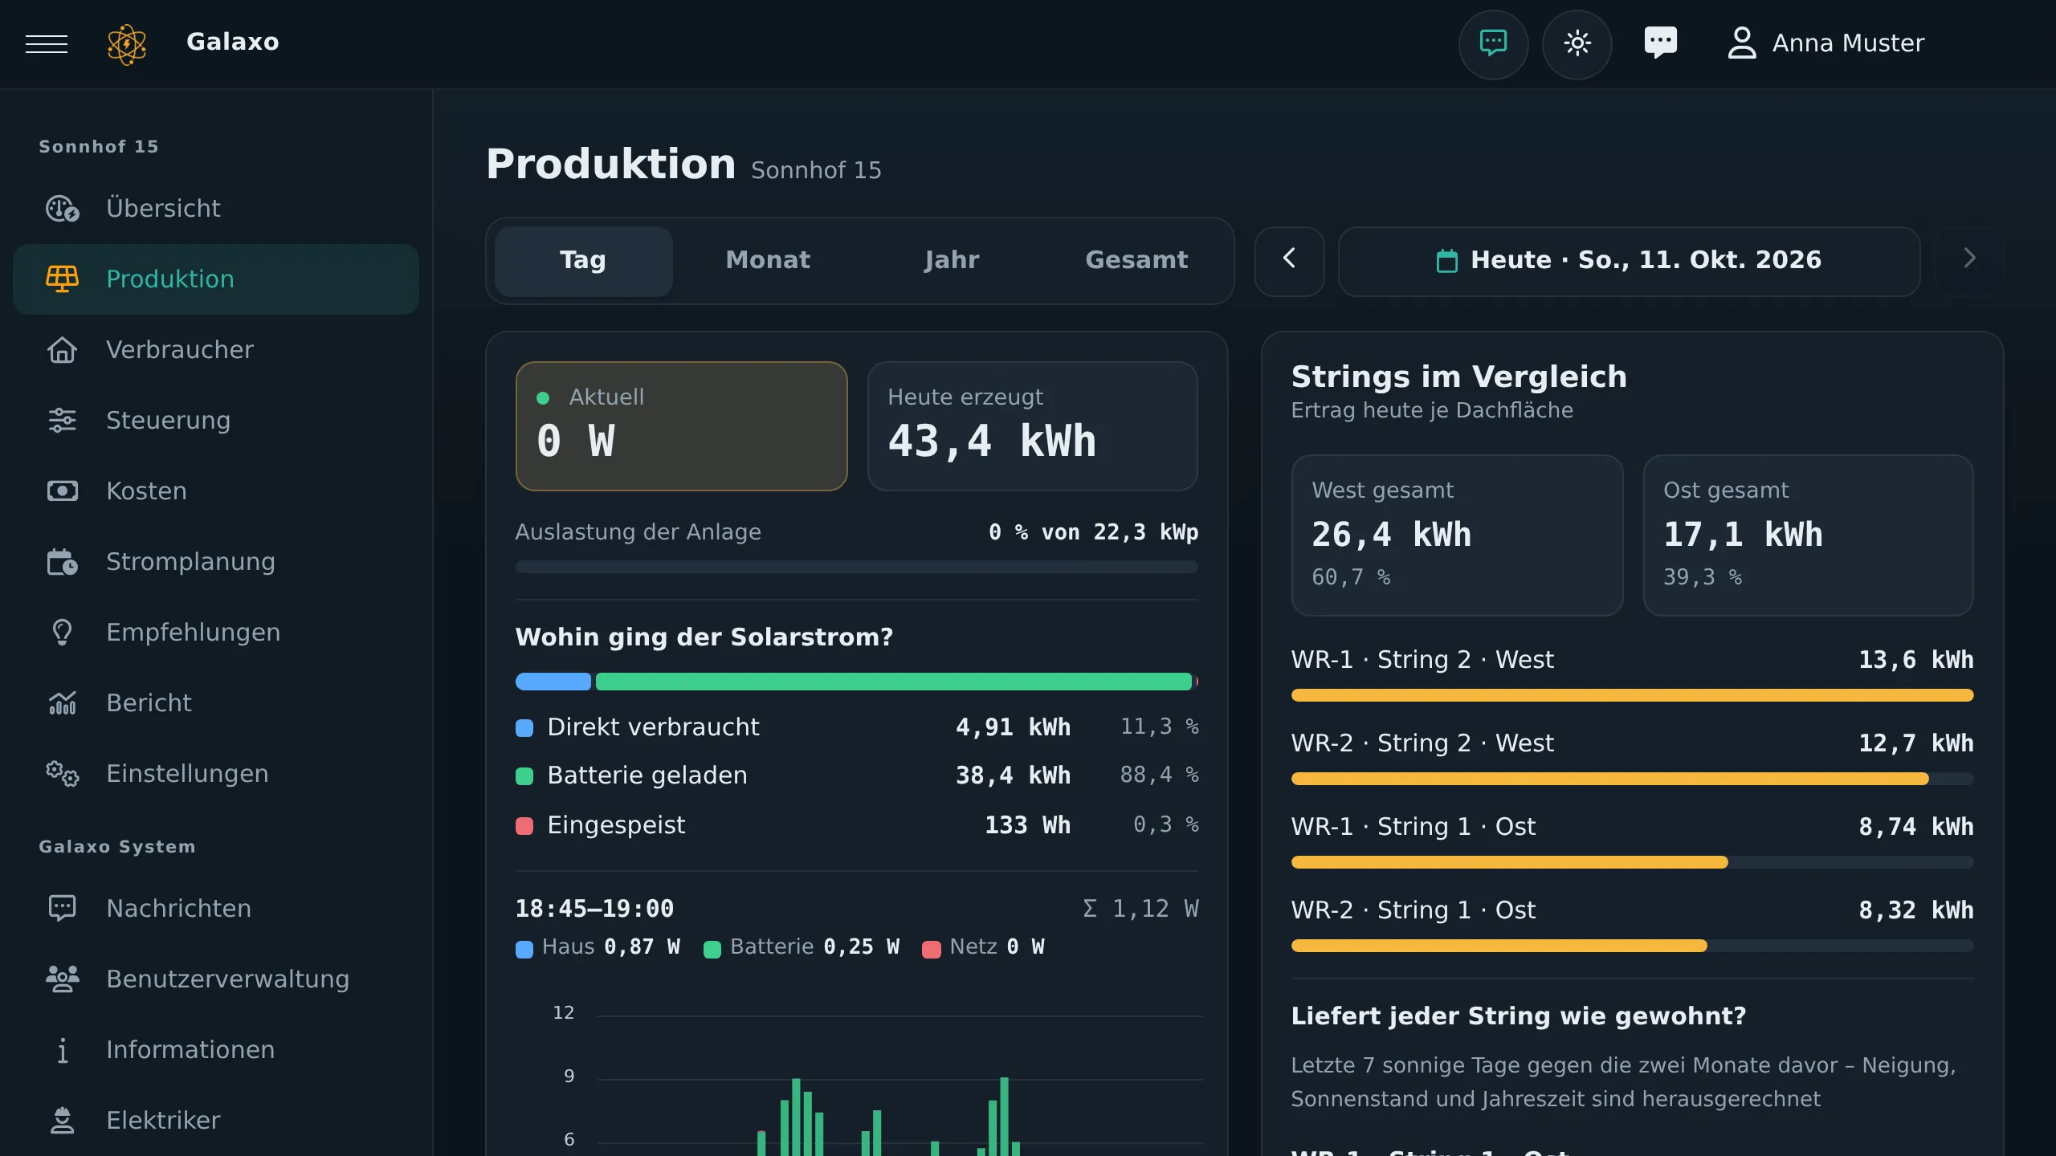Click the Eingespeist red legend swatch
This screenshot has width=2056, height=1156.
pyautogui.click(x=524, y=826)
